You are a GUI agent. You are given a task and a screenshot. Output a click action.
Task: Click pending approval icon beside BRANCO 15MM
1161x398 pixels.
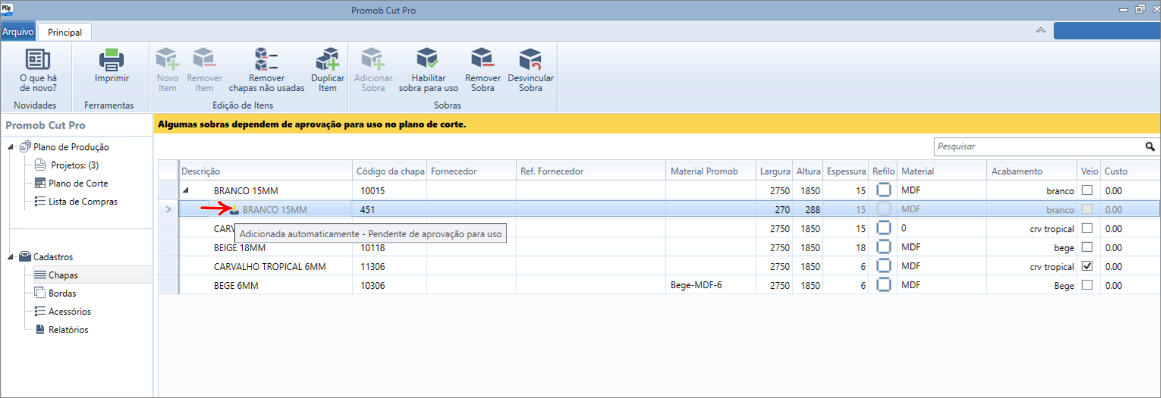point(234,209)
